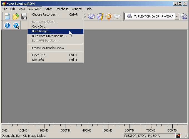Select Erase Rewritable Disc entry
The width and height of the screenshot is (189, 139).
48,48
